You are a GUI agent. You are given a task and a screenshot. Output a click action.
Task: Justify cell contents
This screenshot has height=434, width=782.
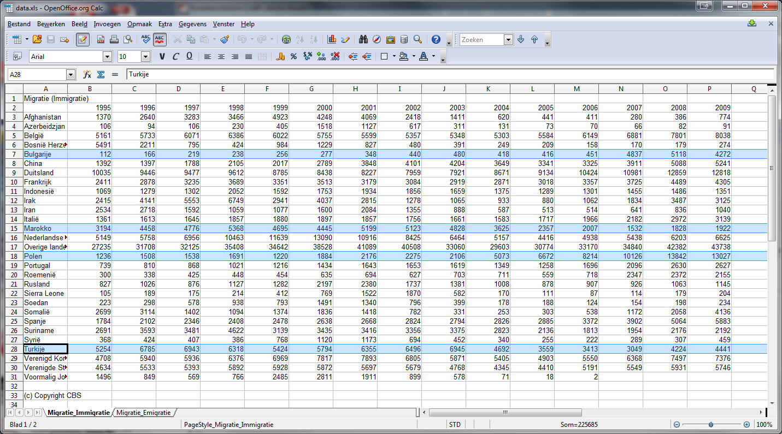249,56
